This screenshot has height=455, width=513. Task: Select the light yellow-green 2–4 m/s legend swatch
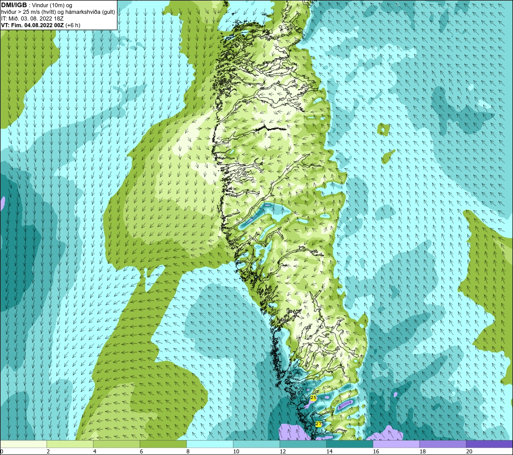pyautogui.click(x=70, y=444)
